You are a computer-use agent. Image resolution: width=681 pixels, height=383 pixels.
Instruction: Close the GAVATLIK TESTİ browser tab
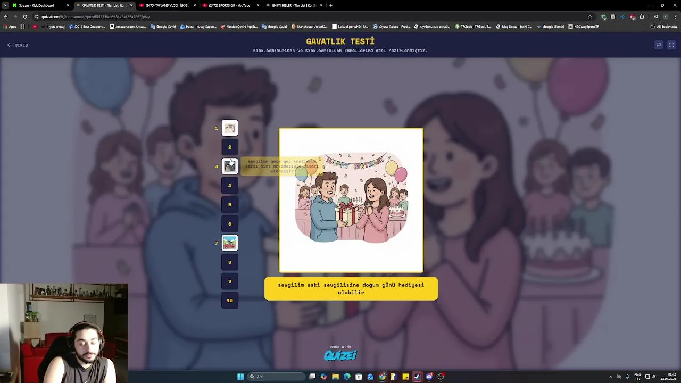point(131,5)
